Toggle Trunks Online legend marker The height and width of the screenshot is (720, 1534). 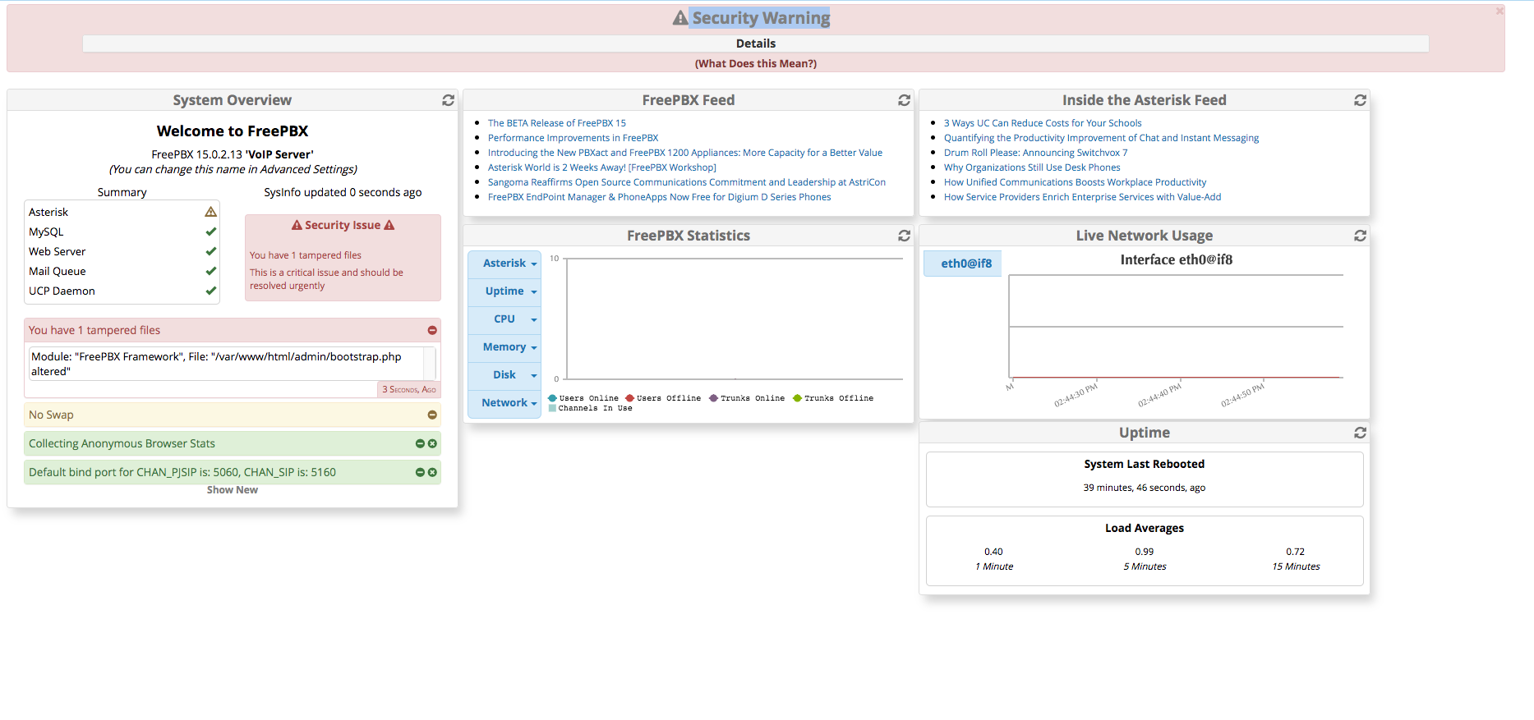[x=713, y=398]
